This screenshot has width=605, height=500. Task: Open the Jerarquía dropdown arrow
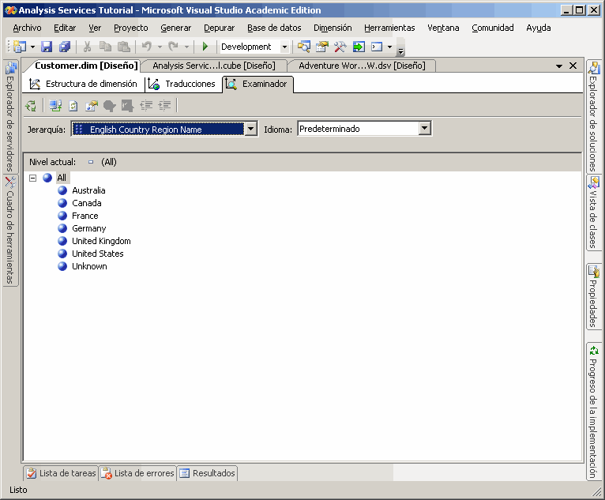[x=251, y=129]
